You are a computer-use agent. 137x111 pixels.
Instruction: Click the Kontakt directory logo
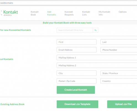[x=9, y=13]
